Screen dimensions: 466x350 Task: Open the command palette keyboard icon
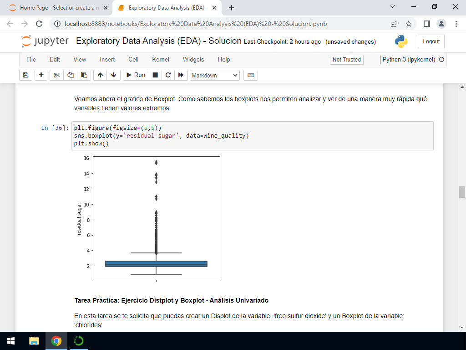[251, 75]
